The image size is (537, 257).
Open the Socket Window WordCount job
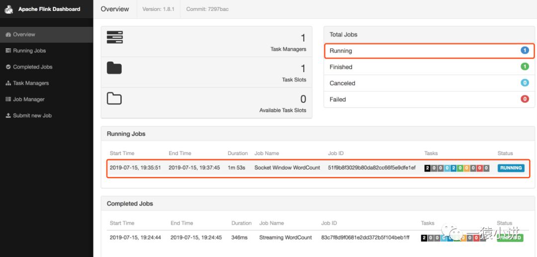coord(287,168)
